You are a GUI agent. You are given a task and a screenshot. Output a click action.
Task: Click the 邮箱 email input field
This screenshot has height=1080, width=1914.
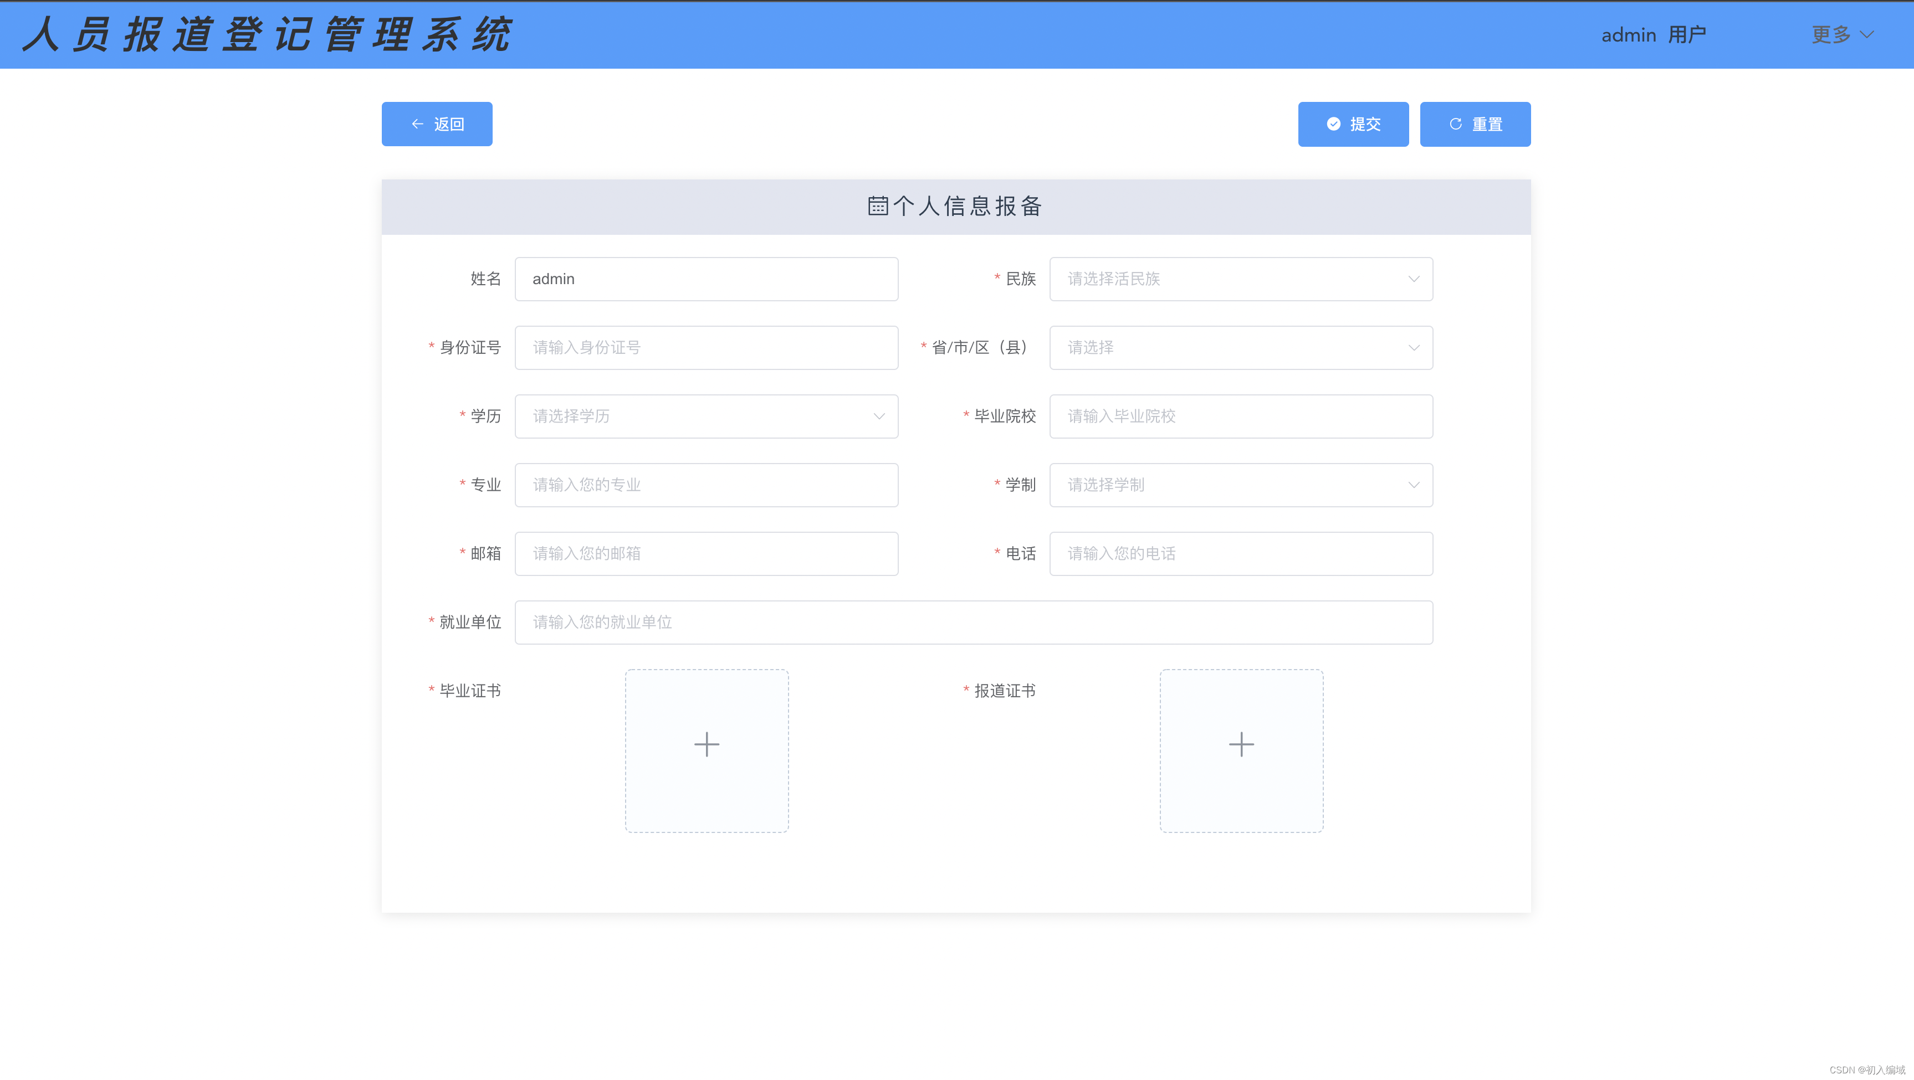pyautogui.click(x=706, y=553)
